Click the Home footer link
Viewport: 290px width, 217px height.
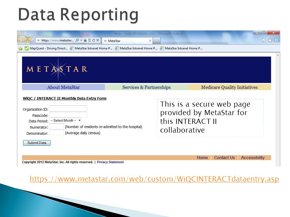202,158
